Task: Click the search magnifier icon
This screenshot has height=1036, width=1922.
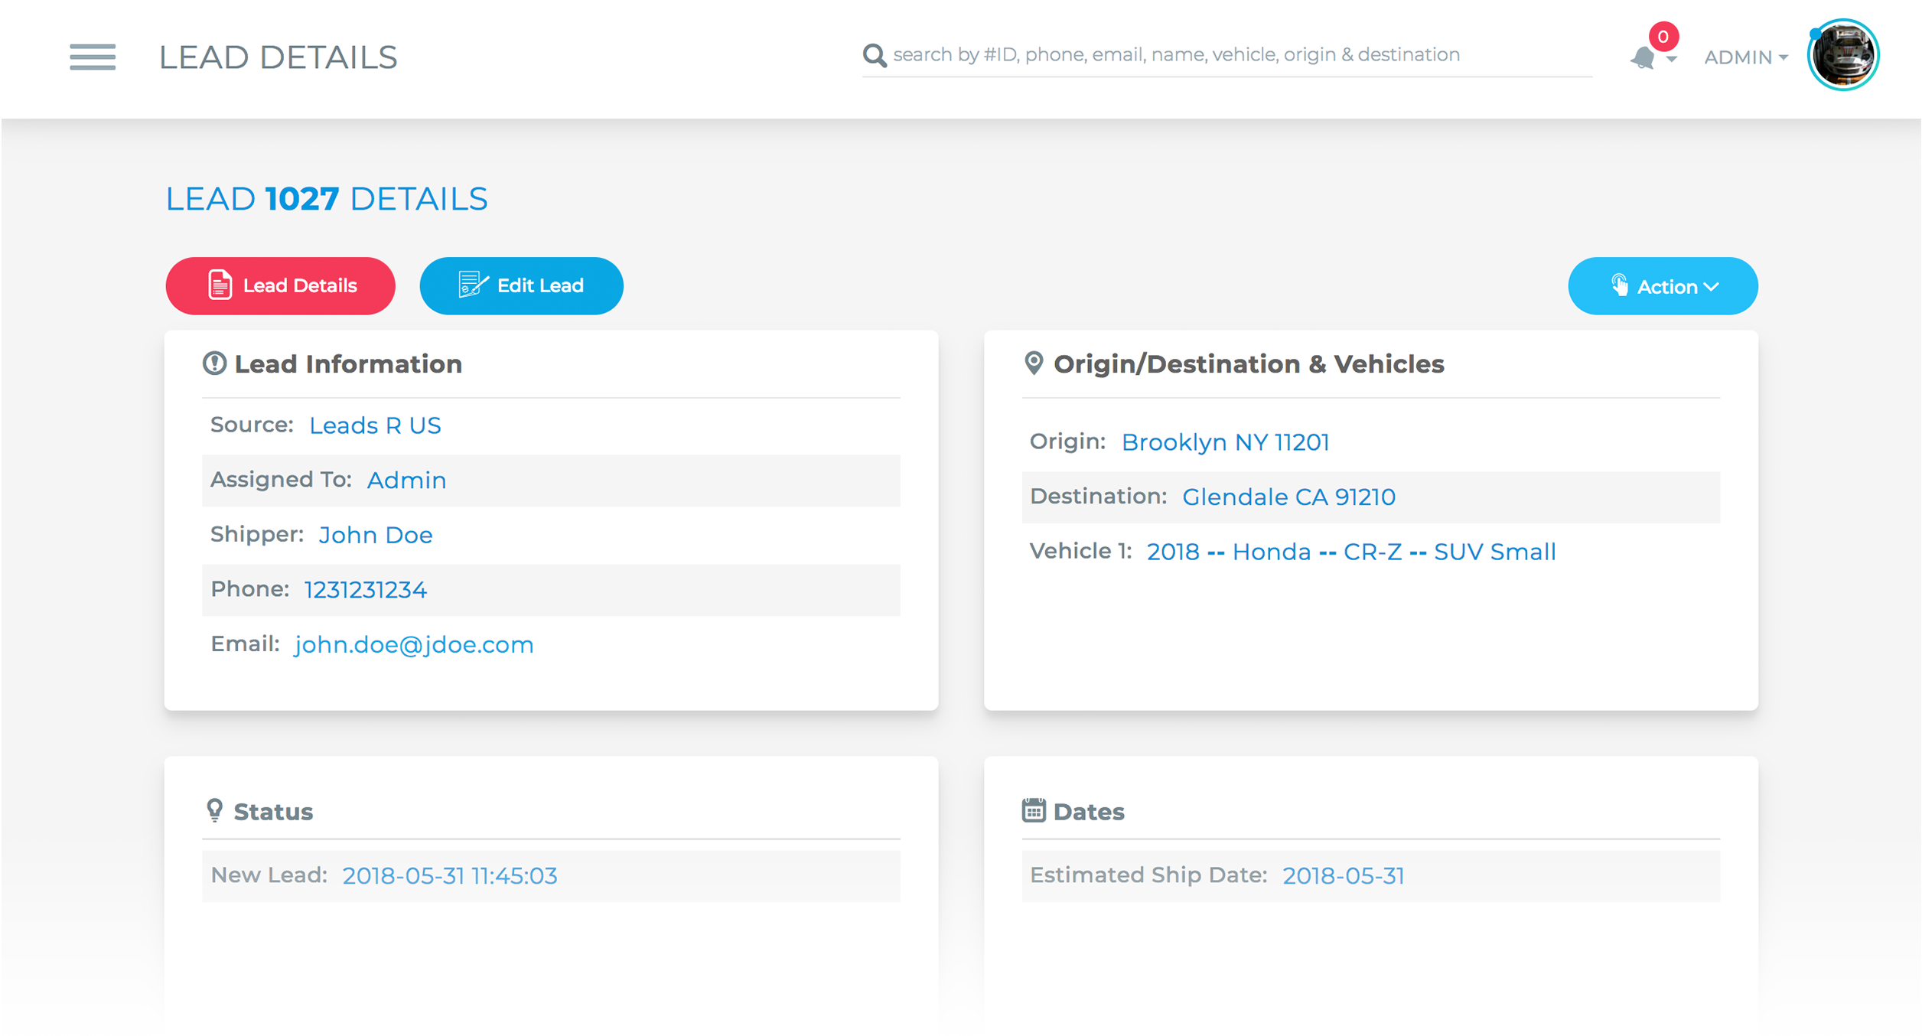Action: click(x=874, y=55)
